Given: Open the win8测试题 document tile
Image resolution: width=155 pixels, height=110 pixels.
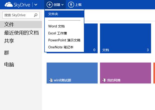Looking at the screenshot, I should coord(72,73).
